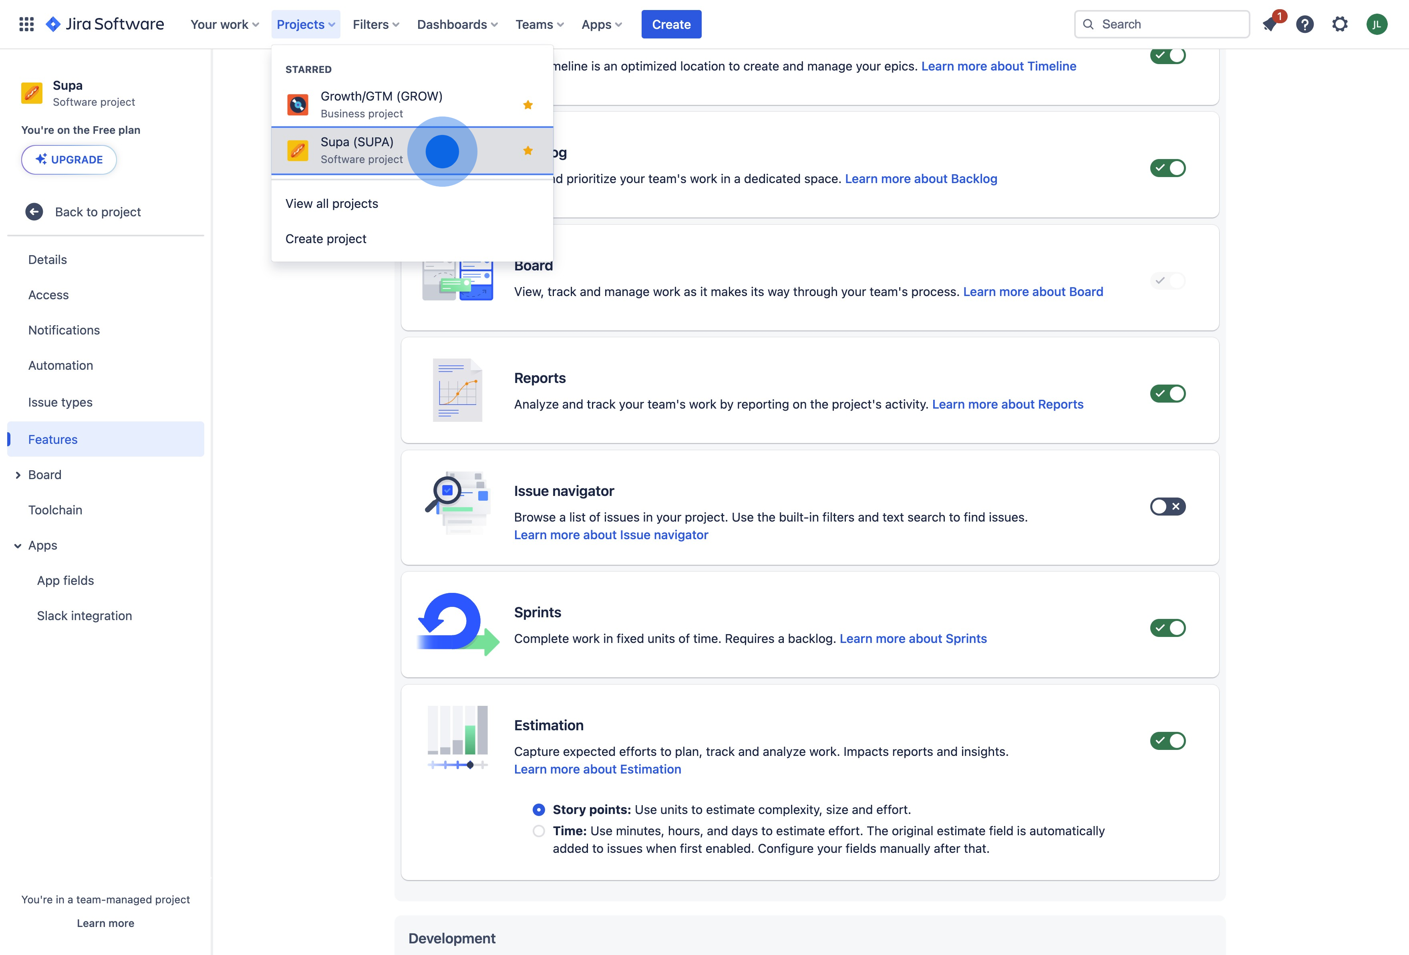
Task: Open the Dashboards dropdown
Action: (x=457, y=24)
